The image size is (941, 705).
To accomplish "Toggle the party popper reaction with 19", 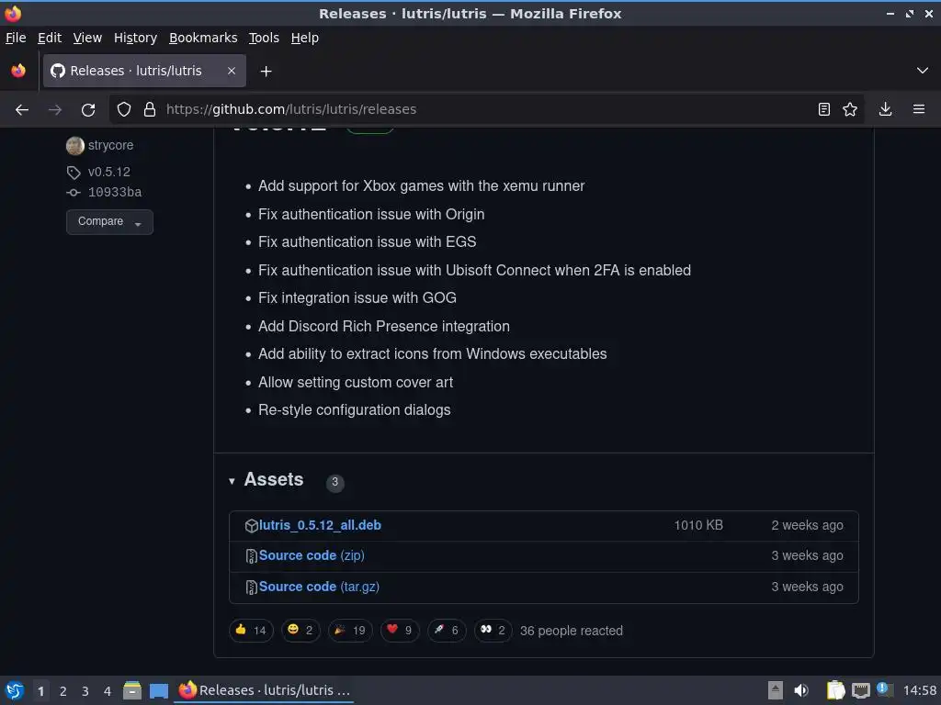I will (350, 630).
